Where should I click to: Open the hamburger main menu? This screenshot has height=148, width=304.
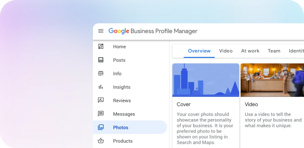click(101, 31)
